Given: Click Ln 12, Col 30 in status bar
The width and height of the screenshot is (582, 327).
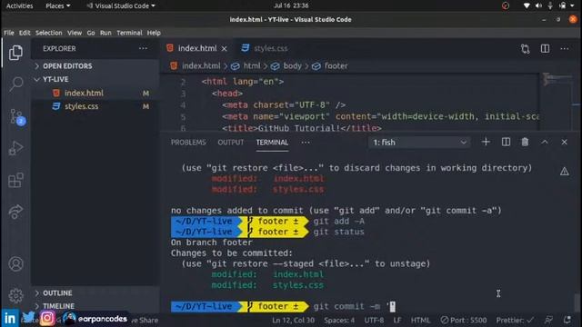Looking at the screenshot, I should 293,320.
